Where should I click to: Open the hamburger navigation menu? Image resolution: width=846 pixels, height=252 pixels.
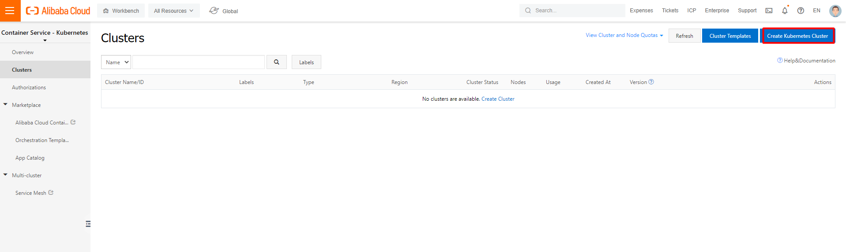click(x=10, y=11)
